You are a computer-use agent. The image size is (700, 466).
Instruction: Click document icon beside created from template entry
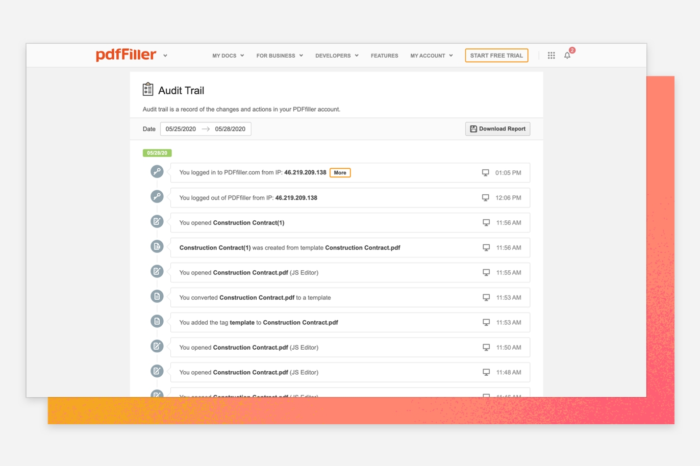coord(157,246)
